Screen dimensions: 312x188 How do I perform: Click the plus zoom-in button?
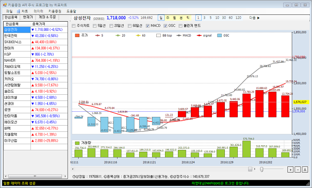click(290, 169)
